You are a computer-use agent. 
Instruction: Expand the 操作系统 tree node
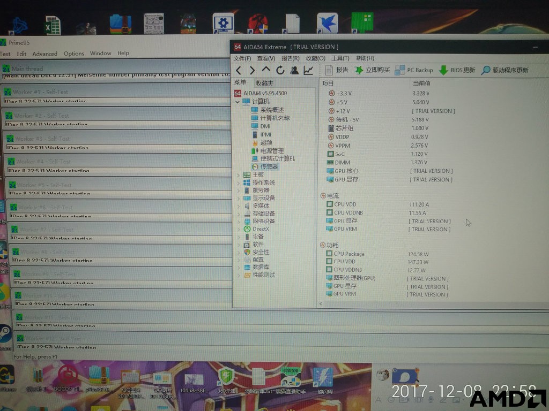(x=239, y=183)
